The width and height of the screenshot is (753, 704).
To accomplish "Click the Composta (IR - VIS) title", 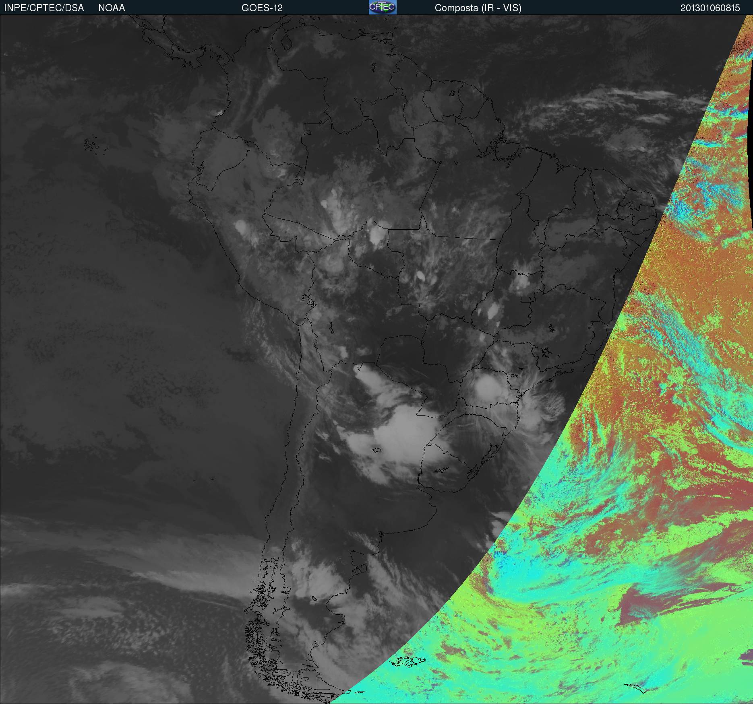I will [x=478, y=8].
